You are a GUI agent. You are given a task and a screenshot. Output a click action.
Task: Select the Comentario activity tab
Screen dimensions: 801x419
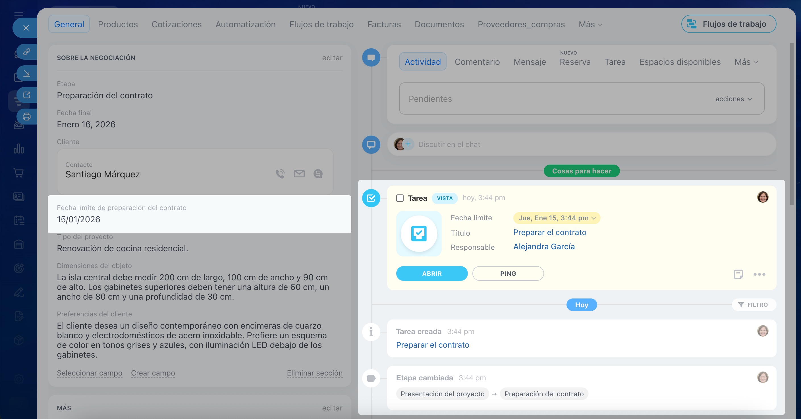[477, 62]
